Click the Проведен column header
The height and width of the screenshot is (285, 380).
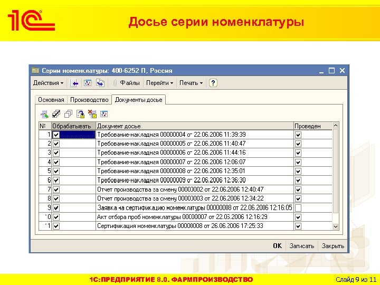(313, 126)
